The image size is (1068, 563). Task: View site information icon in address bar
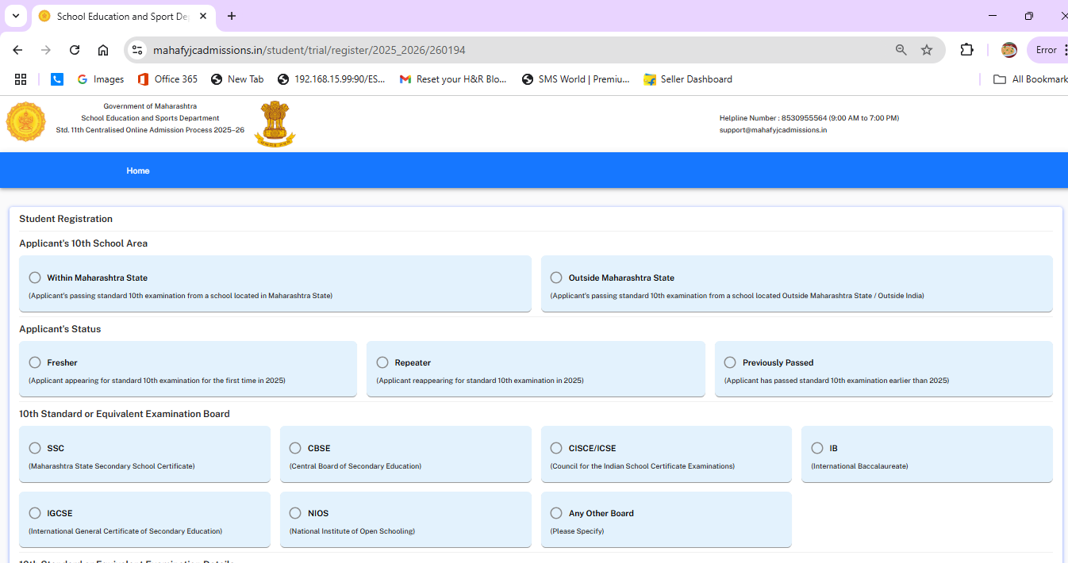137,50
